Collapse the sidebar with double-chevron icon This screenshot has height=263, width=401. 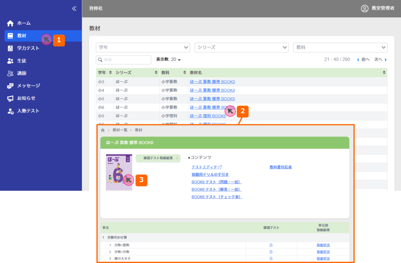pyautogui.click(x=74, y=9)
